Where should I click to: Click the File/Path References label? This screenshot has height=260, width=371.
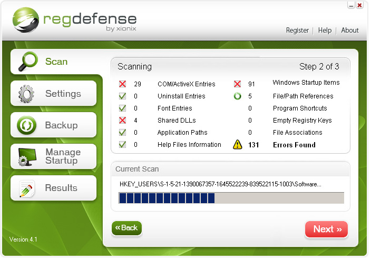tap(303, 96)
